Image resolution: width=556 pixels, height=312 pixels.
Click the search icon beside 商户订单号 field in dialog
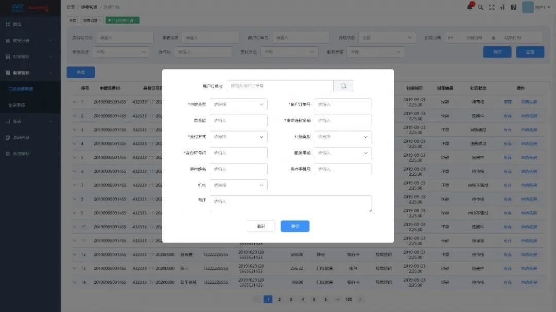tap(343, 86)
